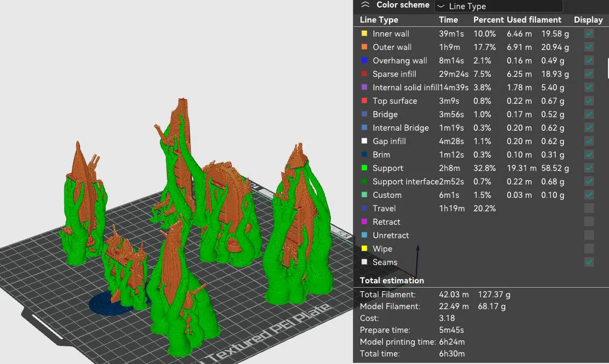
Task: Click the Inner wall yellow color swatch
Action: click(x=364, y=33)
